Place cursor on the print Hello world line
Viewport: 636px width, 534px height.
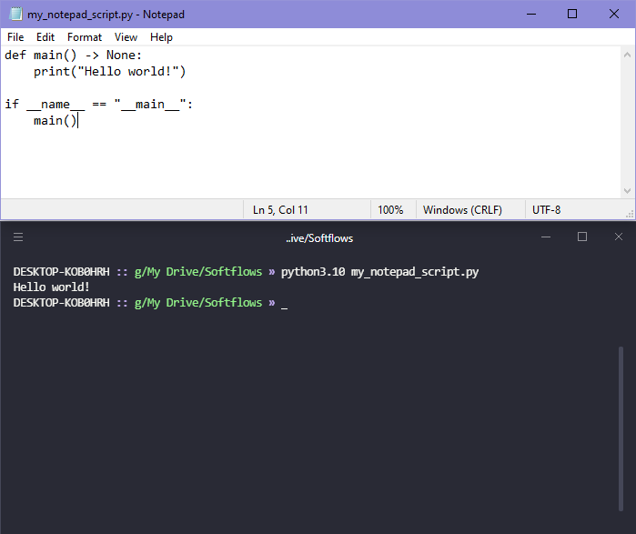109,71
